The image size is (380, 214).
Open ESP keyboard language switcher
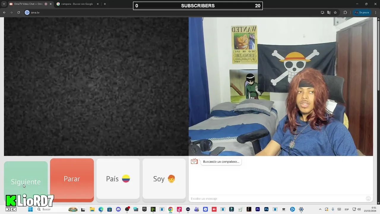click(x=346, y=209)
